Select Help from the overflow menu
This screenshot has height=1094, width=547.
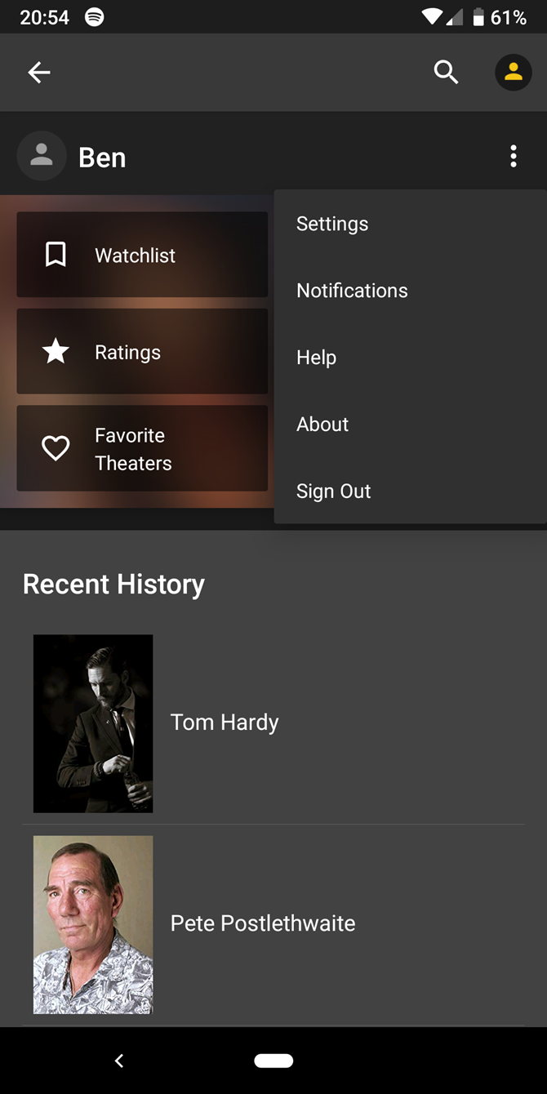point(317,357)
